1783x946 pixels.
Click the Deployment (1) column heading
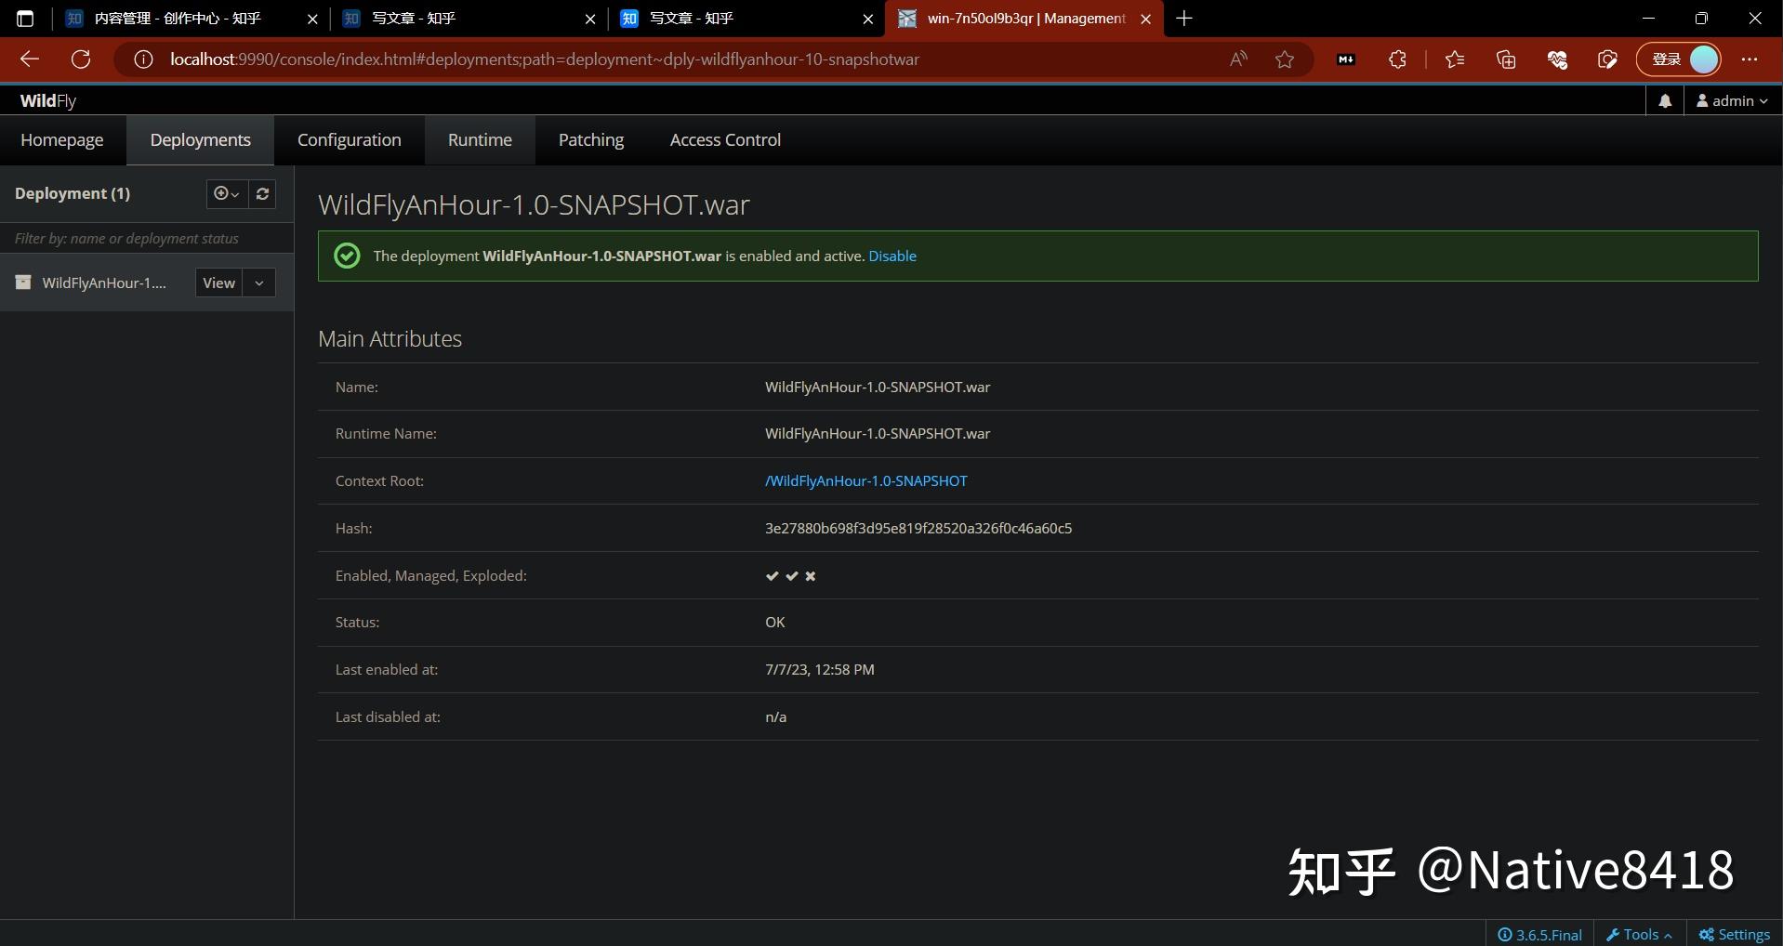pyautogui.click(x=73, y=193)
